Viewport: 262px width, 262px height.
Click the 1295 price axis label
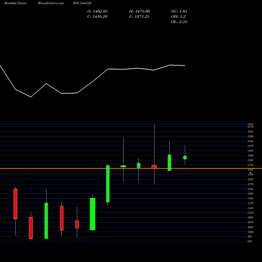[x=250, y=179]
